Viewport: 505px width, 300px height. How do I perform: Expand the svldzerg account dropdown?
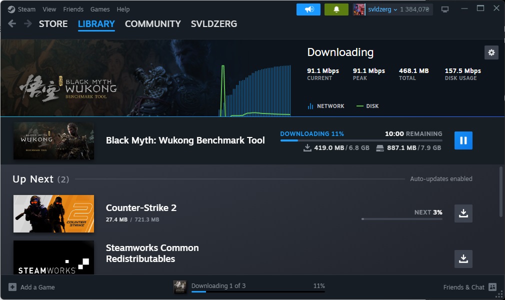tap(382, 9)
